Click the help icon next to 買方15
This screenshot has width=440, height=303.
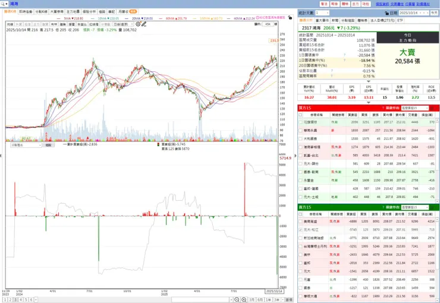point(383,108)
